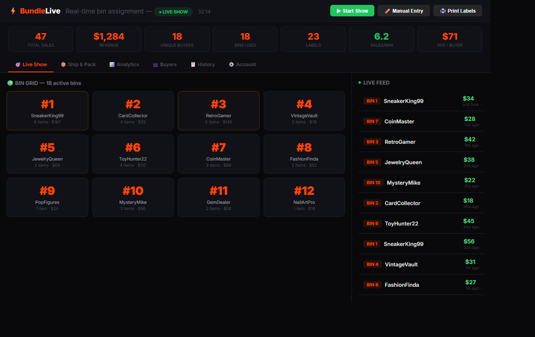Select the clipboard icon next to History
This screenshot has width=535, height=337.
coord(193,64)
